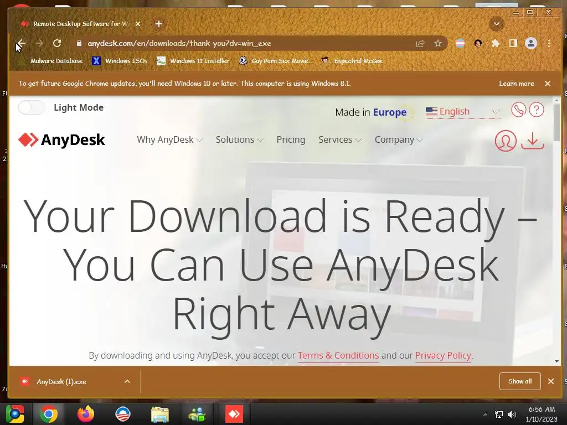Dismiss the Chrome update warning bar
The width and height of the screenshot is (567, 425).
tap(548, 84)
